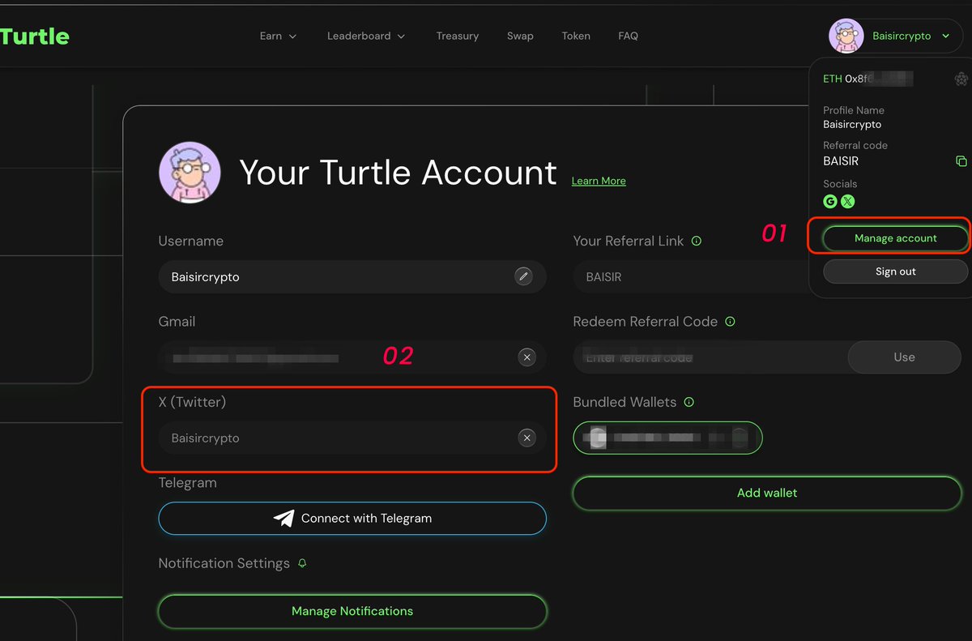The width and height of the screenshot is (972, 641).
Task: Remove the linked Gmail with X icon
Action: (526, 357)
